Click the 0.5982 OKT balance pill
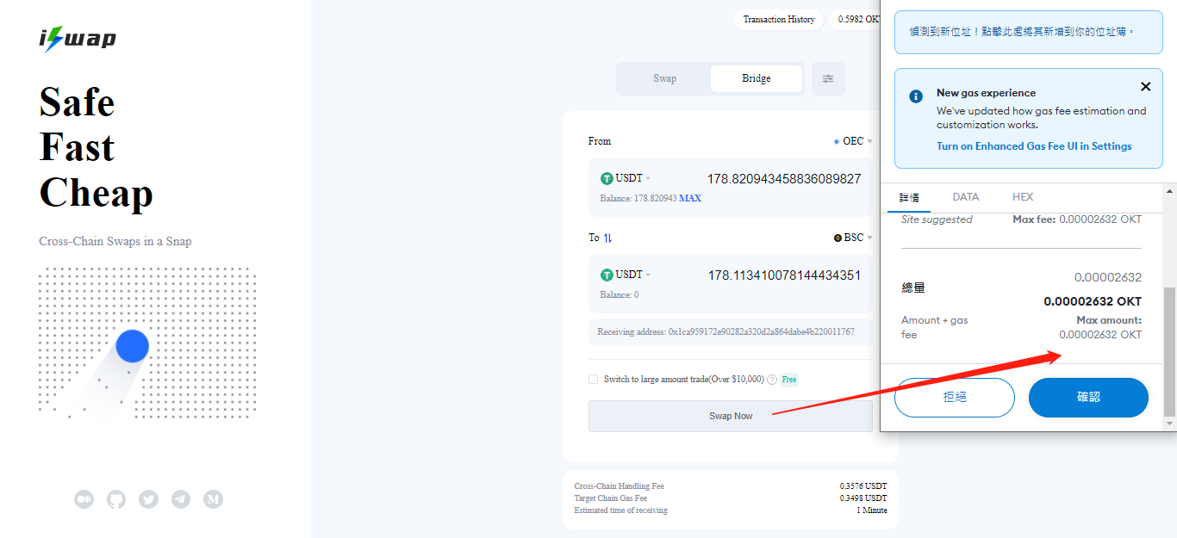 point(856,19)
